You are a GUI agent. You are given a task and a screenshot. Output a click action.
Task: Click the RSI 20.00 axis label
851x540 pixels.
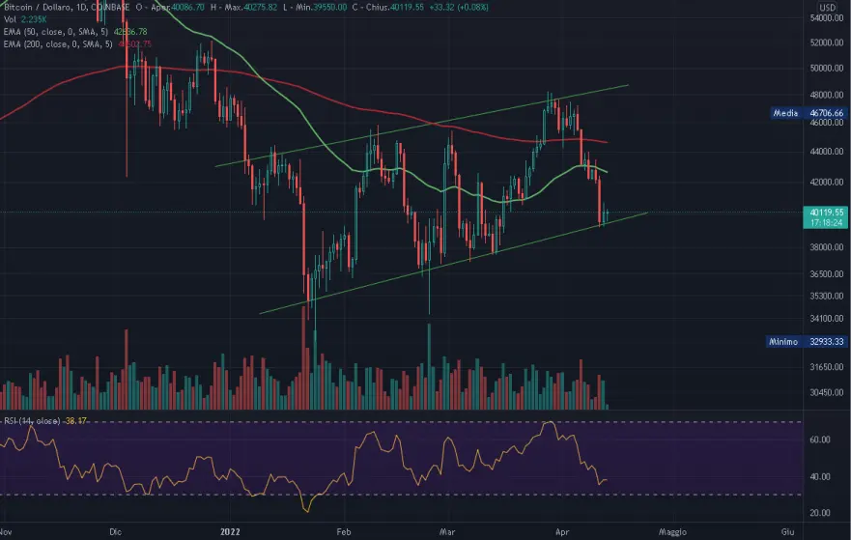[820, 513]
